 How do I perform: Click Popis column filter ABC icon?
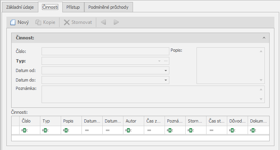tap(66, 130)
